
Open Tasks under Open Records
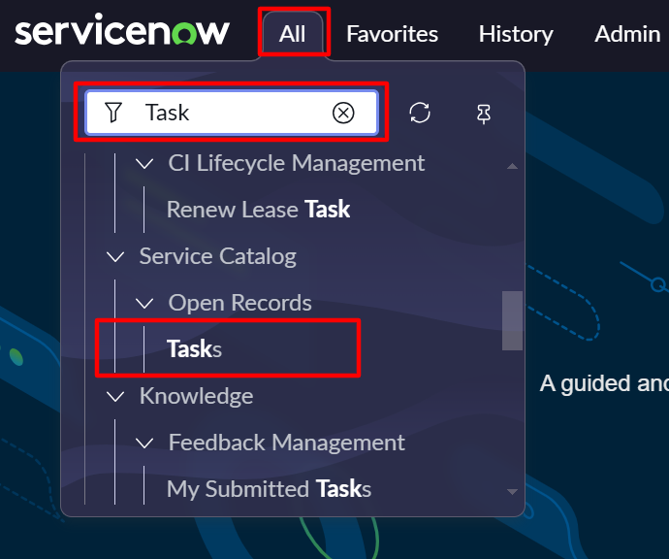(194, 349)
